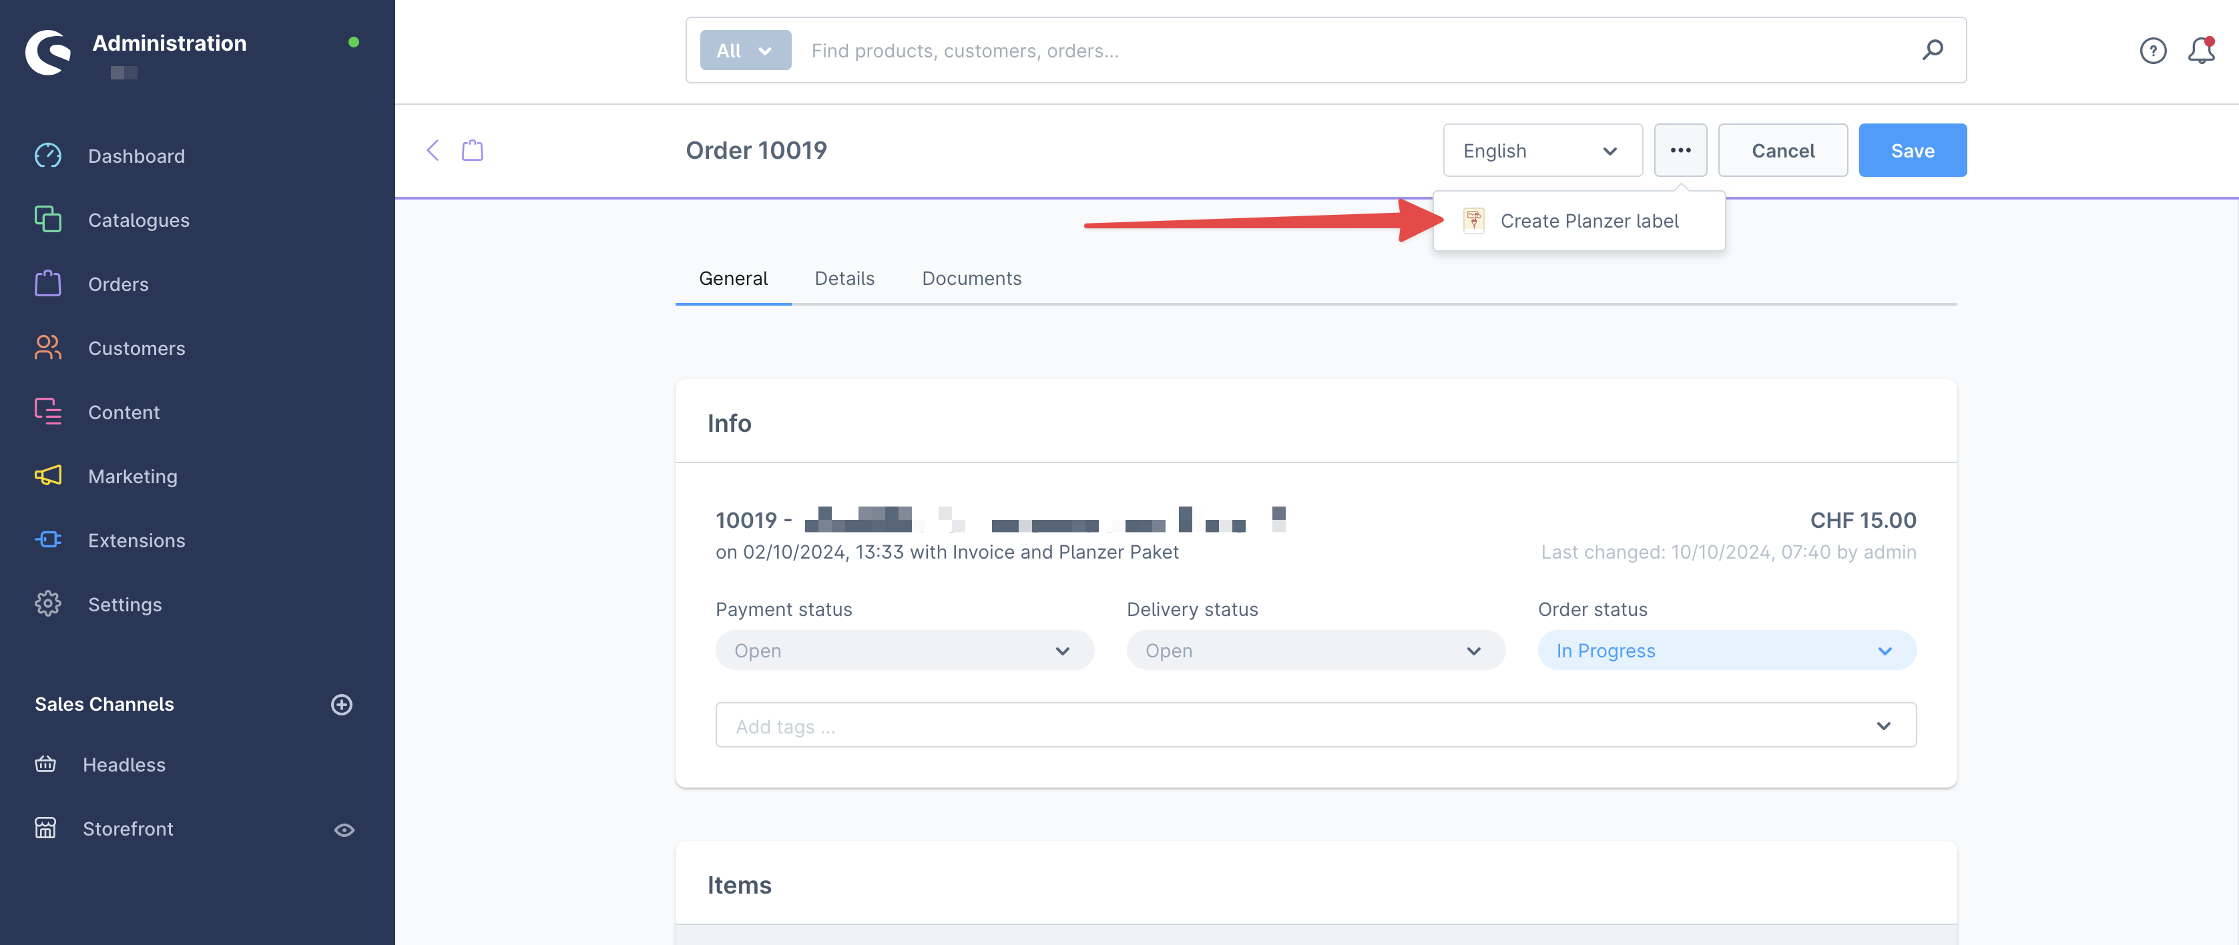Viewport: 2239px width, 945px height.
Task: Click the Marketing megaphone icon
Action: click(x=48, y=476)
